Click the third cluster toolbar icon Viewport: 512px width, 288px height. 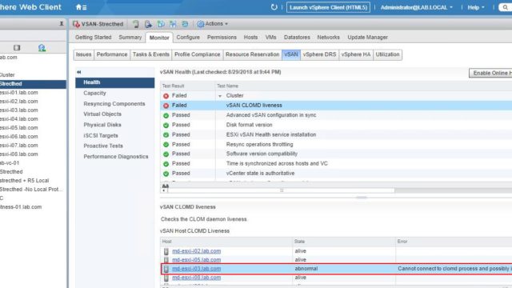coord(161,24)
